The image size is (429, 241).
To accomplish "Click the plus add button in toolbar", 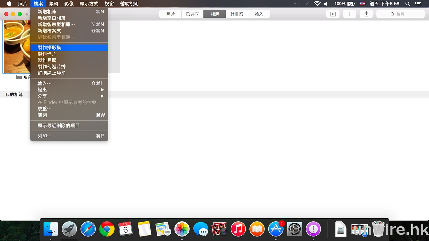I will coord(350,14).
